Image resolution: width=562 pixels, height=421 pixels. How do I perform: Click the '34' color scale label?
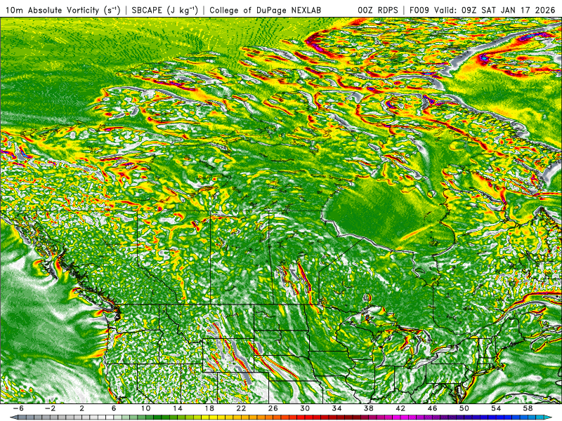tap(336, 408)
